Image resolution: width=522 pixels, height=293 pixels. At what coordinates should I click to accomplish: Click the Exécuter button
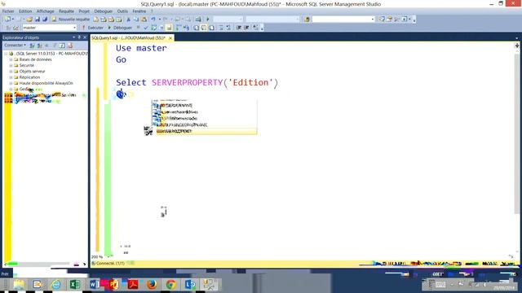(93, 28)
